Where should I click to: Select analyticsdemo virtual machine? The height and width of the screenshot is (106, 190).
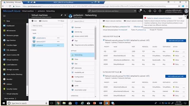point(41,38)
